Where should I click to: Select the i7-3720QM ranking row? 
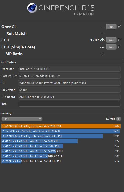point(61,151)
